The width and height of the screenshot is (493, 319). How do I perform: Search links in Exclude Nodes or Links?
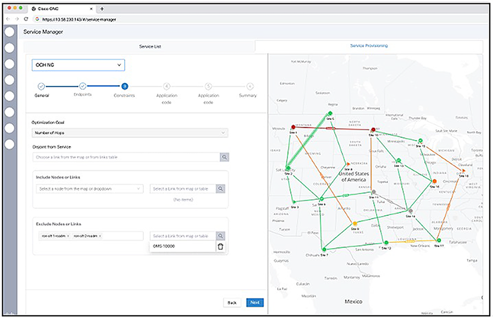coord(221,236)
